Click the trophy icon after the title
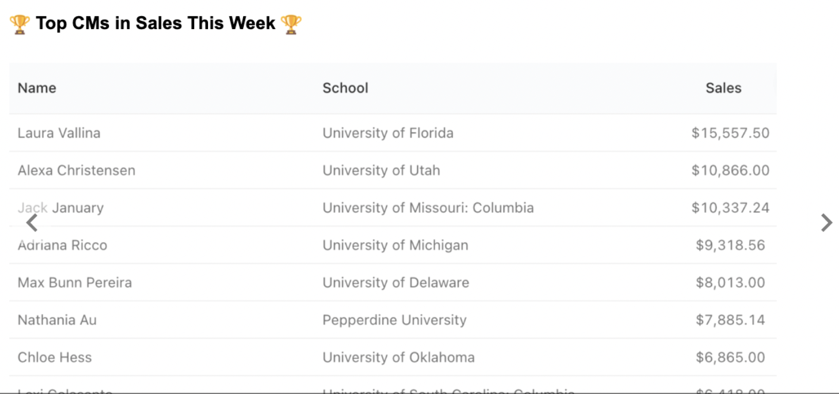The image size is (839, 394). point(291,24)
